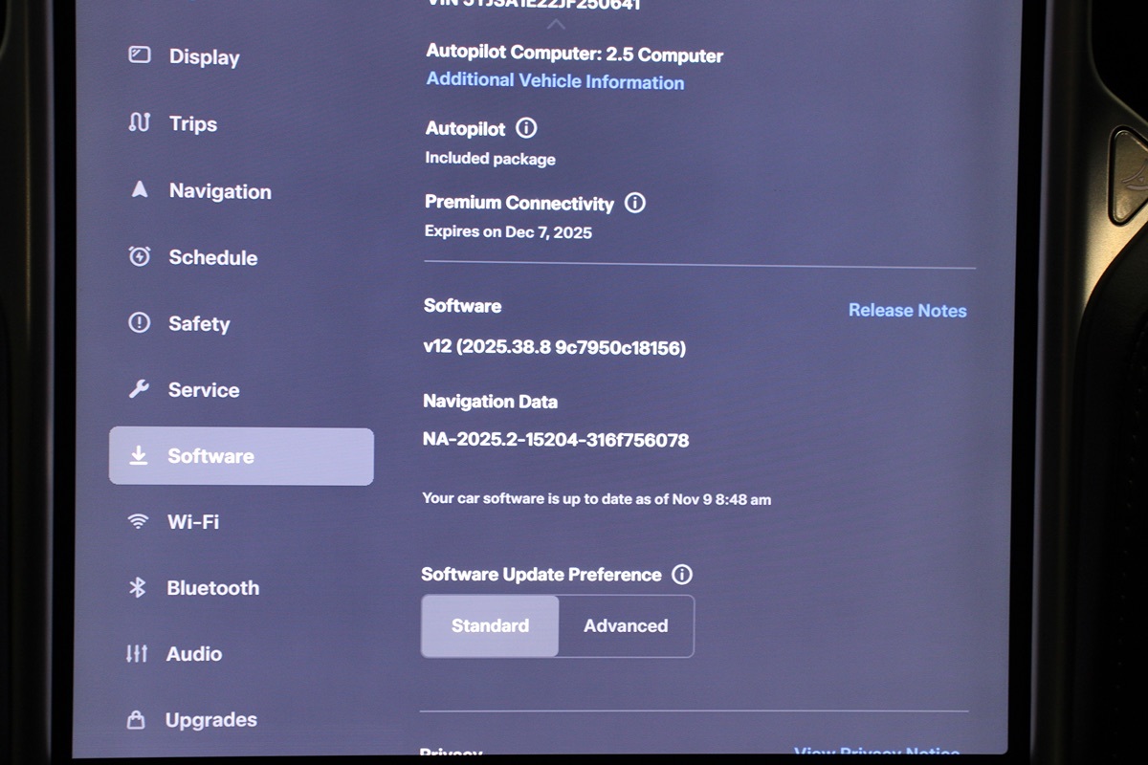The width and height of the screenshot is (1148, 765).
Task: Show info about Premium Connectivity
Action: (634, 203)
